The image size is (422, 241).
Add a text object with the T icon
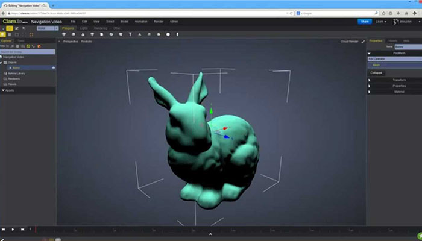pyautogui.click(x=130, y=34)
